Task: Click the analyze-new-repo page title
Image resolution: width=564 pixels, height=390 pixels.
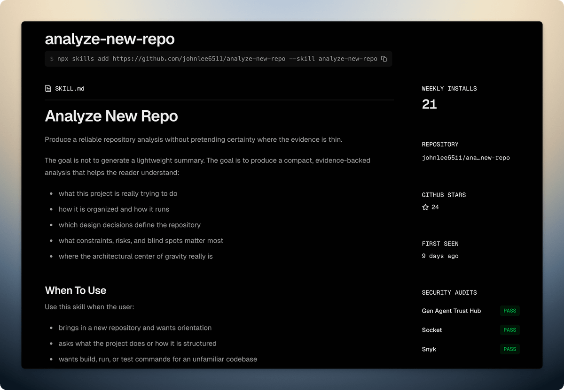Action: (110, 39)
